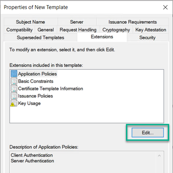Viewport: 173px width, 173px height.
Task: Click the Basic Constraints extension icon
Action: (14, 81)
